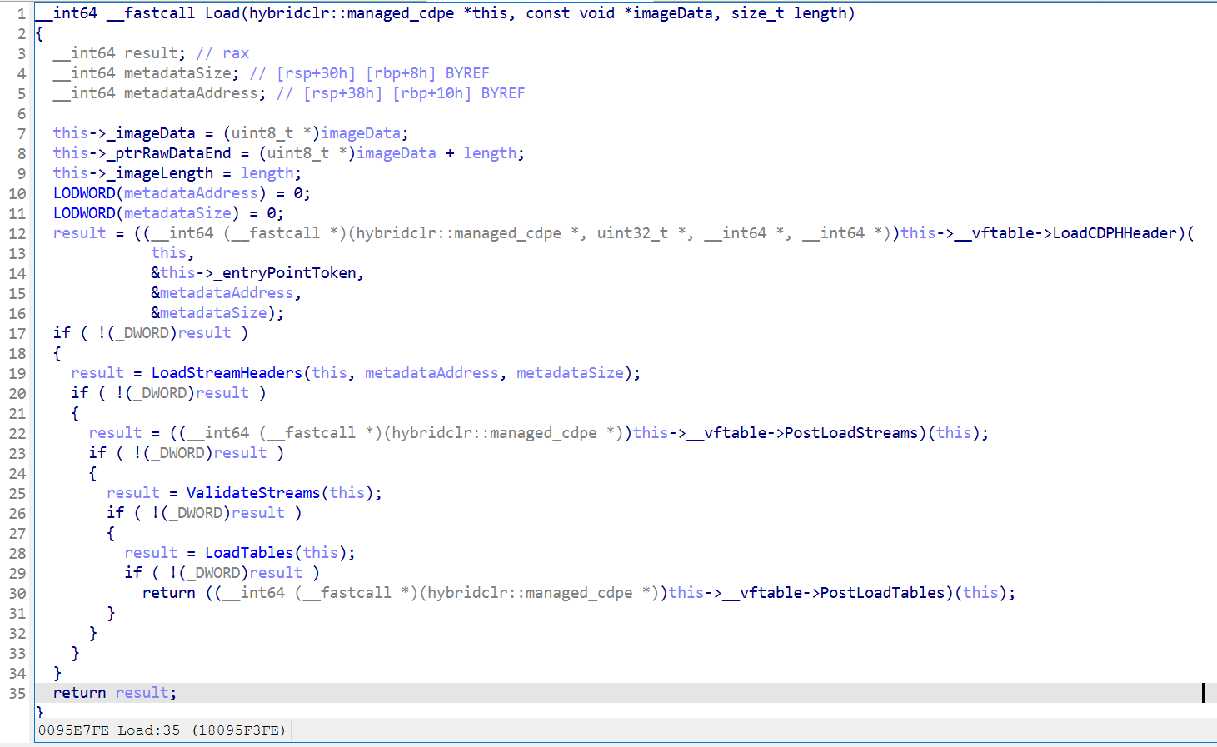
Task: Click line number 12 in the gutter
Action: [x=17, y=233]
